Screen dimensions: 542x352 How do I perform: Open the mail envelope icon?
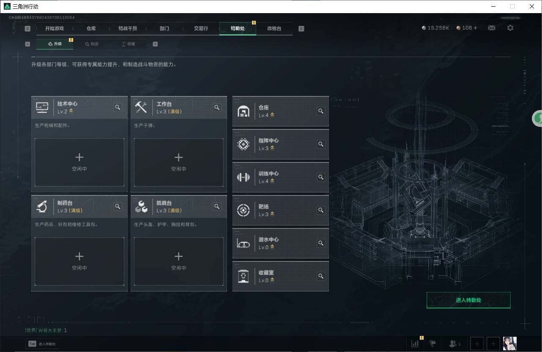coord(492,28)
